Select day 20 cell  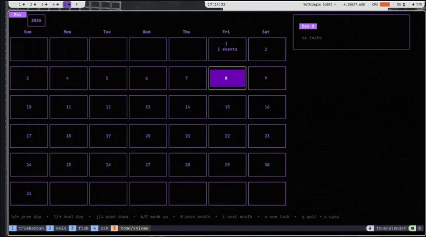tap(148, 136)
